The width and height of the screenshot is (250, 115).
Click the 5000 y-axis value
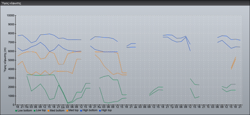coord(12,60)
